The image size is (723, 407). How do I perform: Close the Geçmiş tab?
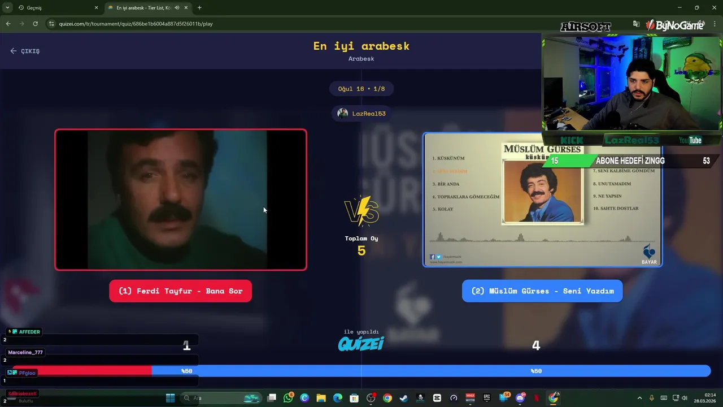[x=96, y=8]
